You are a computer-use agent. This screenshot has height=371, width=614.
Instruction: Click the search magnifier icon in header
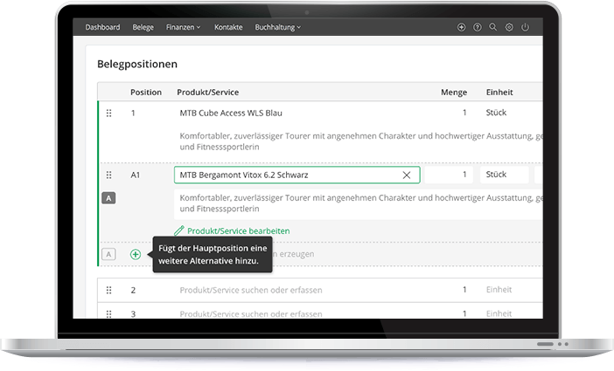(493, 28)
